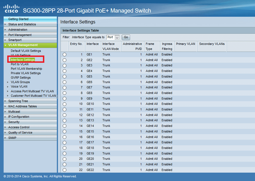The image size is (255, 181).
Task: Click the copyright notice in the footer
Action: click(x=40, y=177)
